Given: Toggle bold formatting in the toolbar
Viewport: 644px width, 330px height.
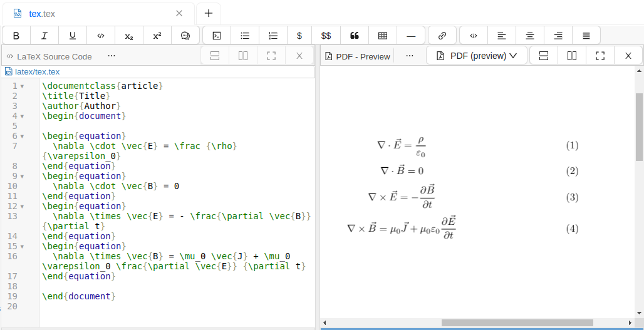Looking at the screenshot, I should point(16,36).
